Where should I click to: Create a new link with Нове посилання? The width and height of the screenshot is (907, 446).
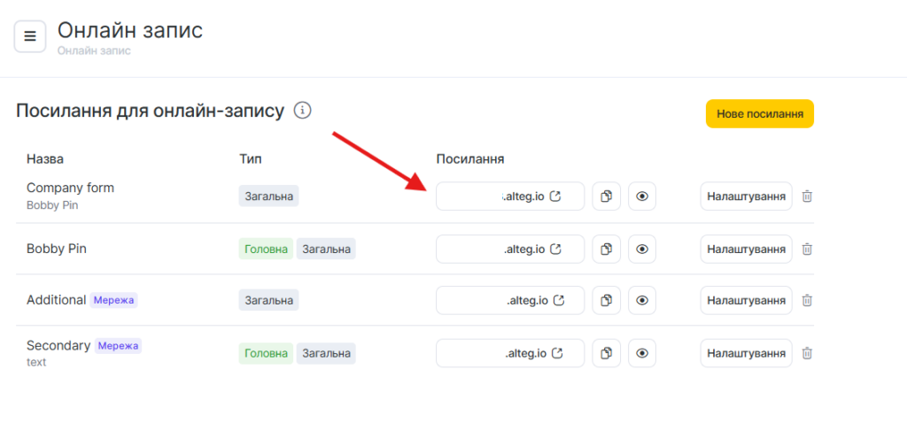(x=759, y=114)
